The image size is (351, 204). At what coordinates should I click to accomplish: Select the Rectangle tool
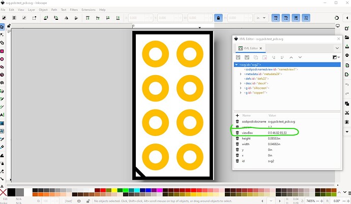3,51
